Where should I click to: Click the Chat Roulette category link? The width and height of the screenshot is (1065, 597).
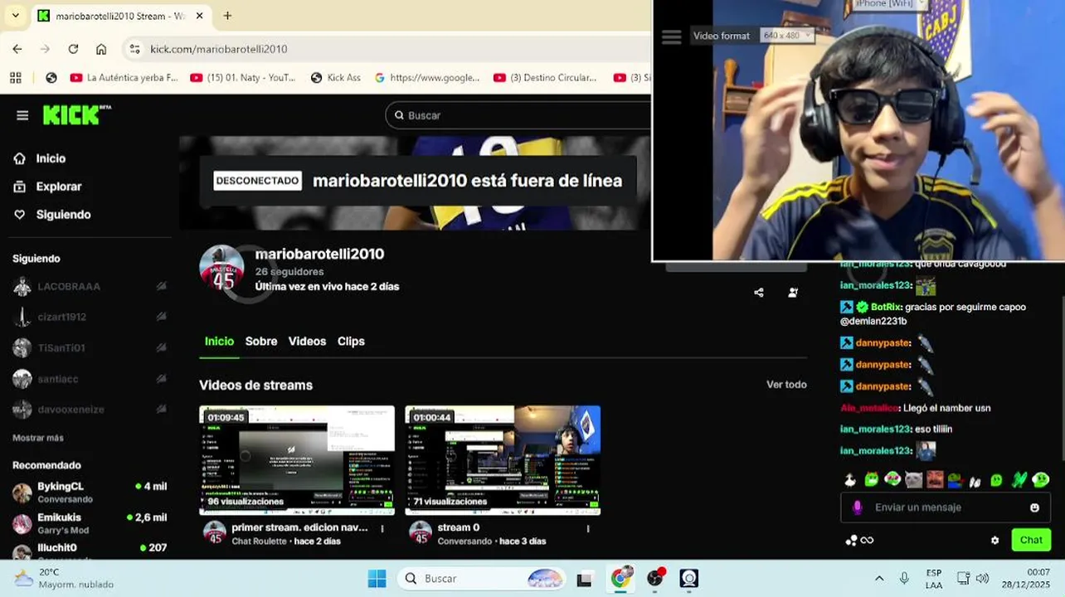pyautogui.click(x=260, y=541)
